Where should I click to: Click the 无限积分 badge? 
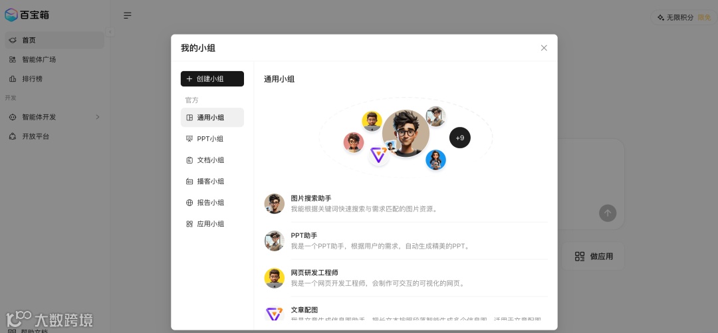tap(683, 17)
